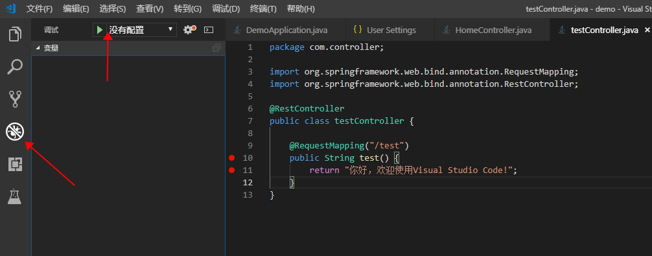Open the Test flask view
The height and width of the screenshot is (256, 652).
[x=14, y=196]
